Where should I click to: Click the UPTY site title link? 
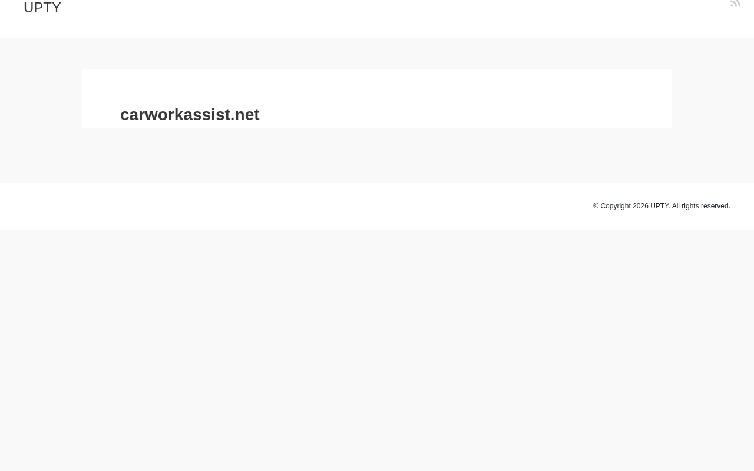click(x=42, y=8)
